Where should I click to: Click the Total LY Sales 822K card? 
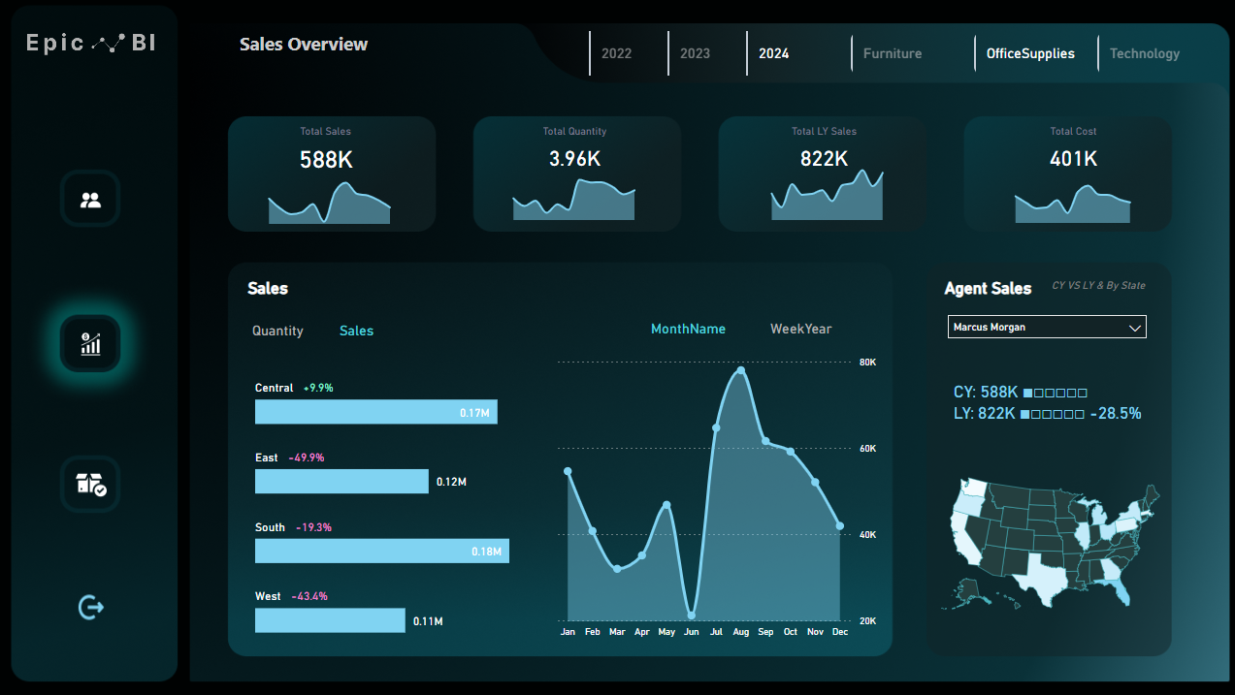[x=823, y=174]
